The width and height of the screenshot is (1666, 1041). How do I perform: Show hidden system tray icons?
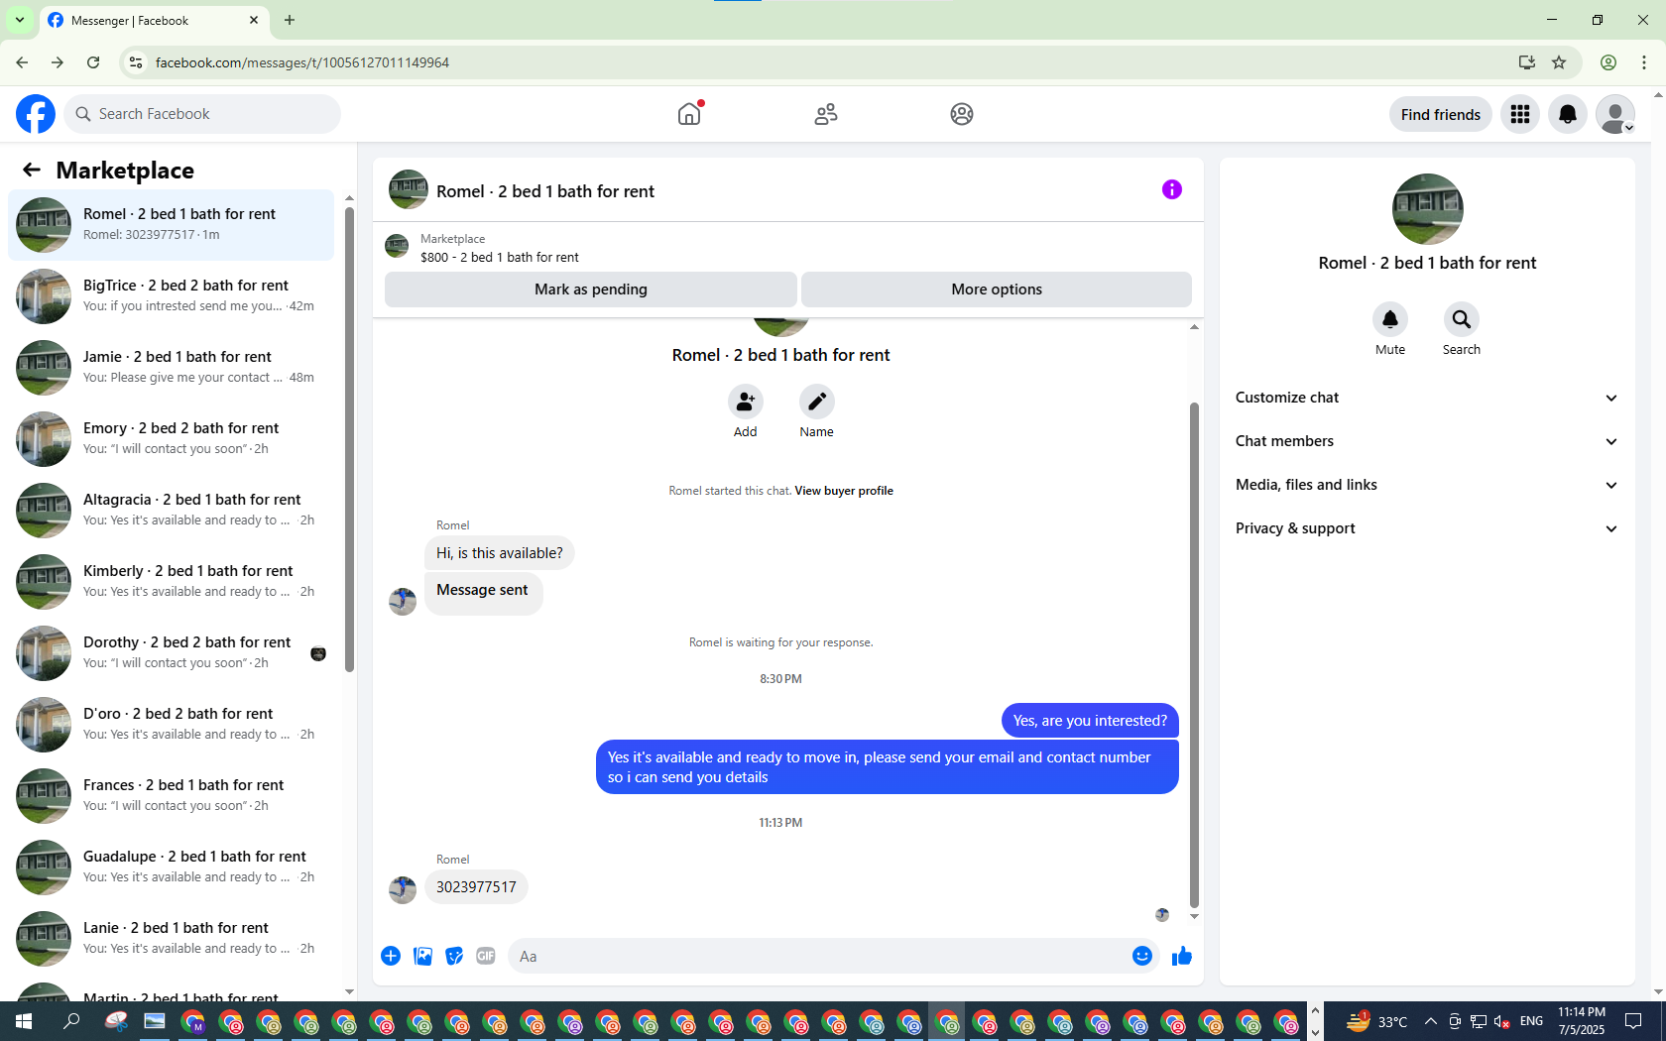pos(1430,1021)
